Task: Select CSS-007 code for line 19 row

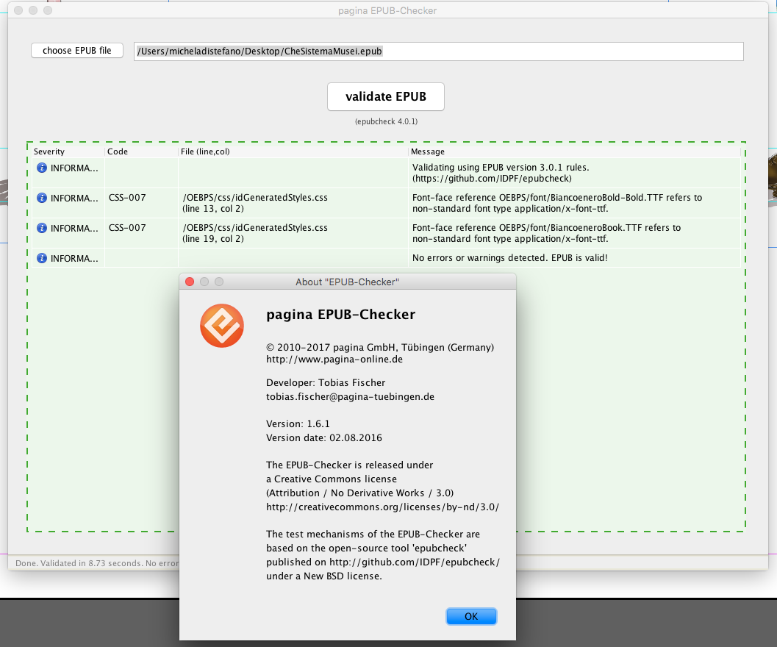Action: (x=127, y=228)
